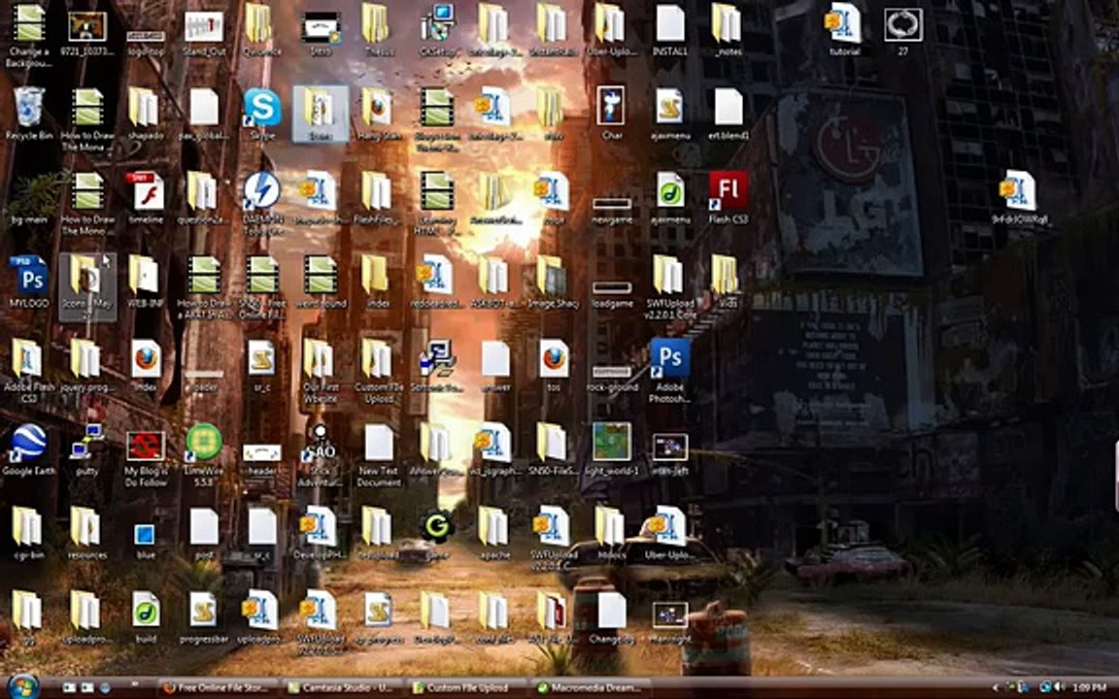Select the progressbar script file
The height and width of the screenshot is (699, 1119).
click(204, 617)
